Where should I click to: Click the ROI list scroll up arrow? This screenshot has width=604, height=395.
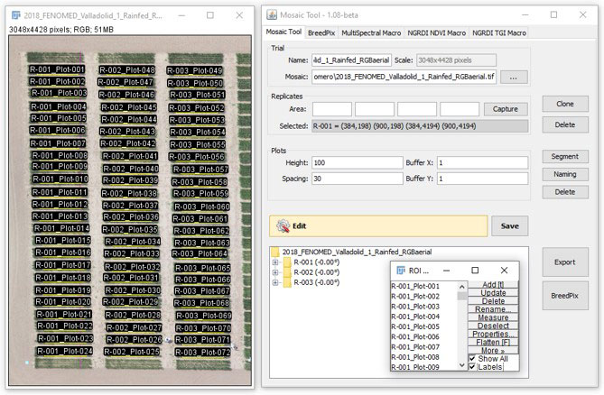click(x=462, y=287)
